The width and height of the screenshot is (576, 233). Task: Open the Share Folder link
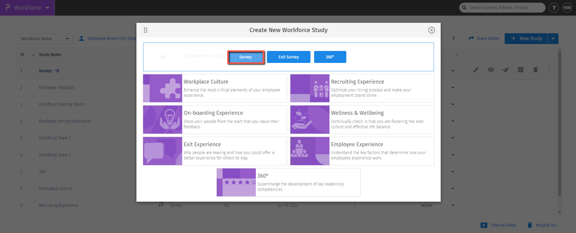click(484, 38)
